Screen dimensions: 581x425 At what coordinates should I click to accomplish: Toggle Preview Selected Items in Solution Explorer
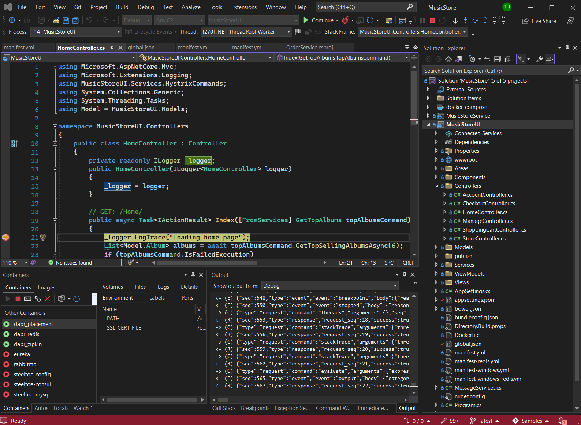click(x=550, y=59)
